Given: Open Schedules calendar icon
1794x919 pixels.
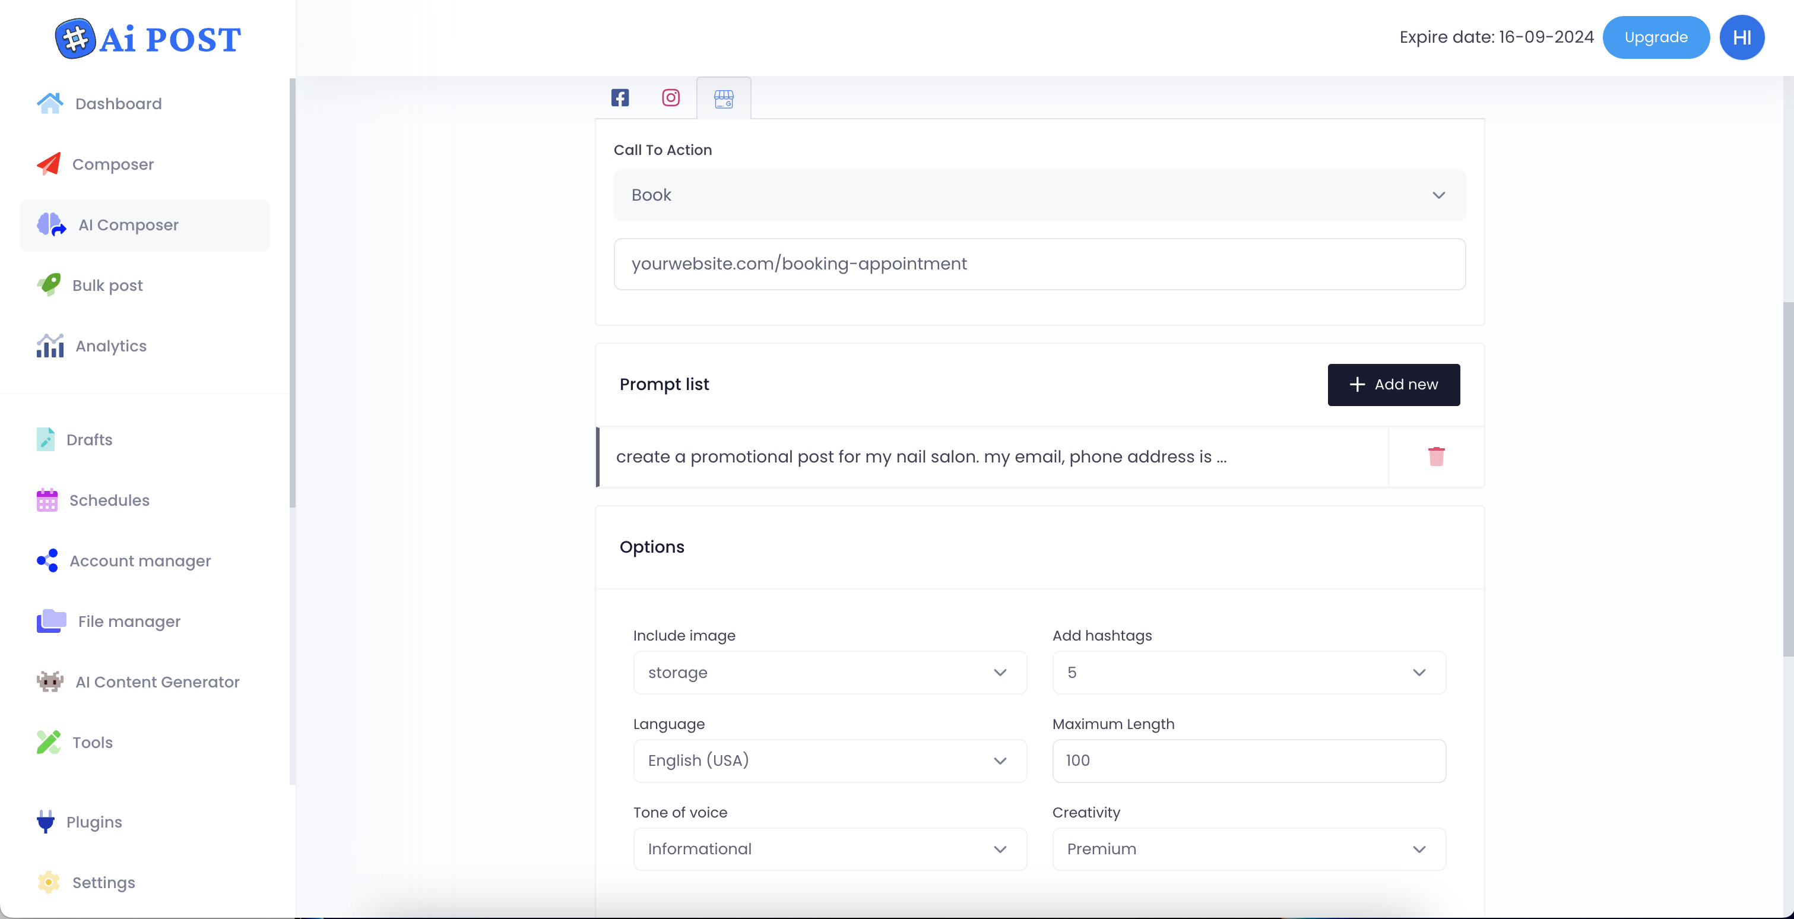Looking at the screenshot, I should [47, 500].
